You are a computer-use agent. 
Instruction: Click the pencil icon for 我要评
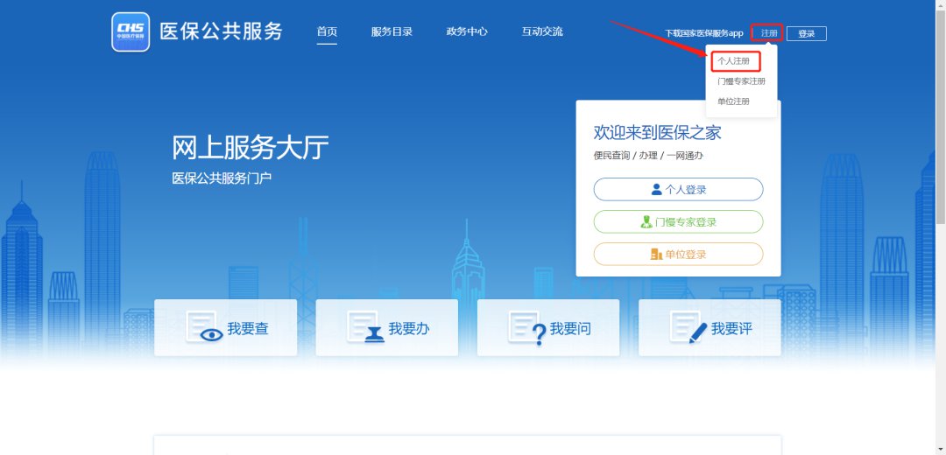688,329
